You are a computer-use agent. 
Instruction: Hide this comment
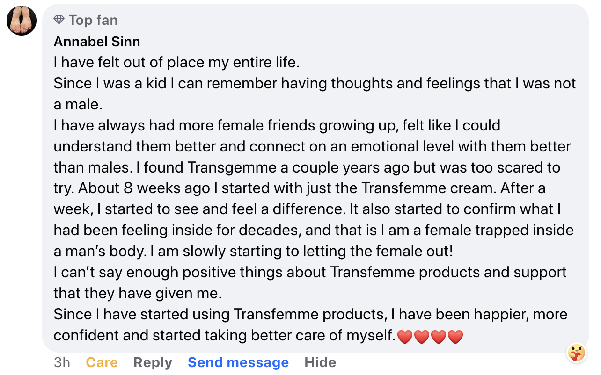pos(320,362)
